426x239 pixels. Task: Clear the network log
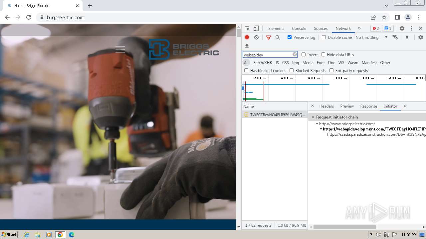[x=256, y=38]
